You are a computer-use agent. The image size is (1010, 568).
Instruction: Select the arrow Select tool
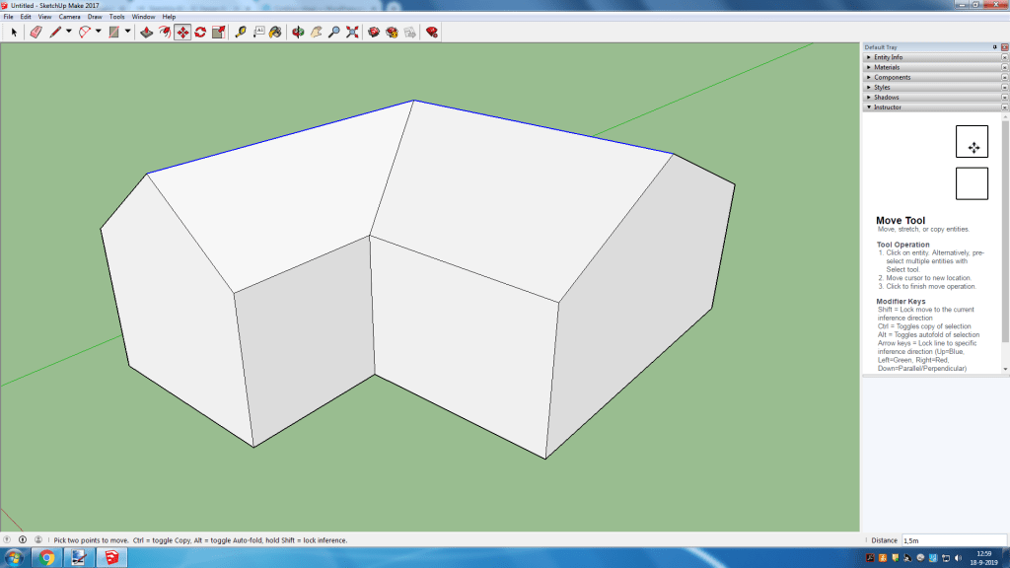[x=14, y=32]
